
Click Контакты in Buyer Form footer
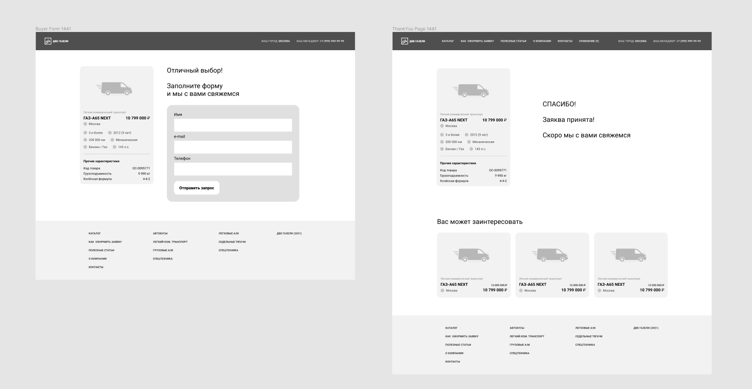point(96,267)
